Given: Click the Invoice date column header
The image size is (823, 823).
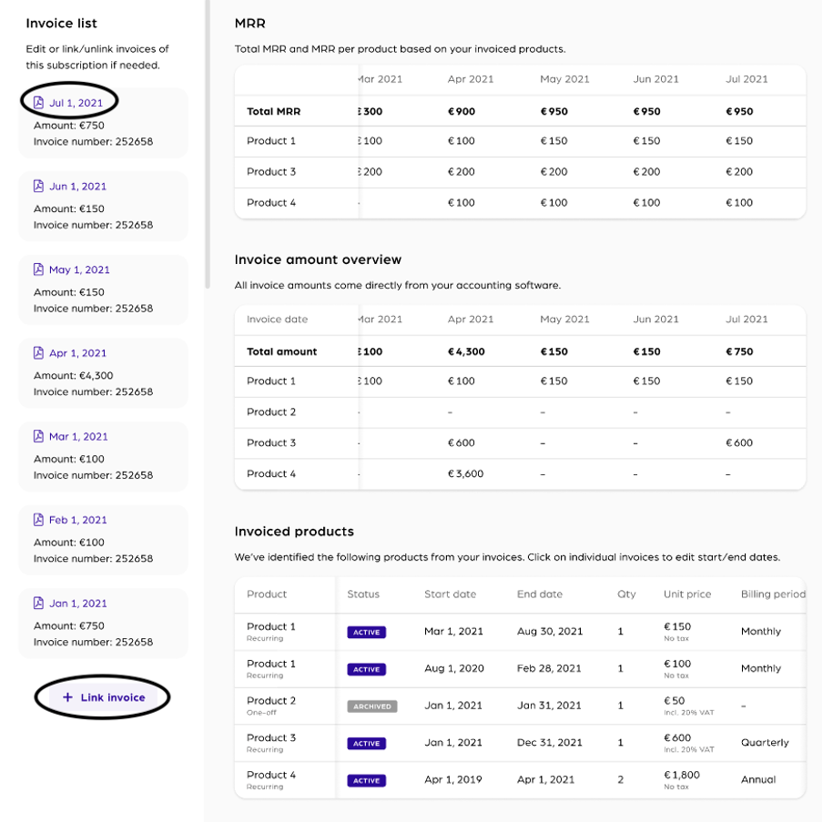Looking at the screenshot, I should 277,320.
